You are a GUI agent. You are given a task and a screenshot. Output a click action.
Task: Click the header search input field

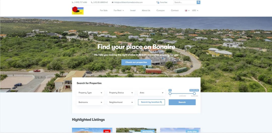[185, 2]
